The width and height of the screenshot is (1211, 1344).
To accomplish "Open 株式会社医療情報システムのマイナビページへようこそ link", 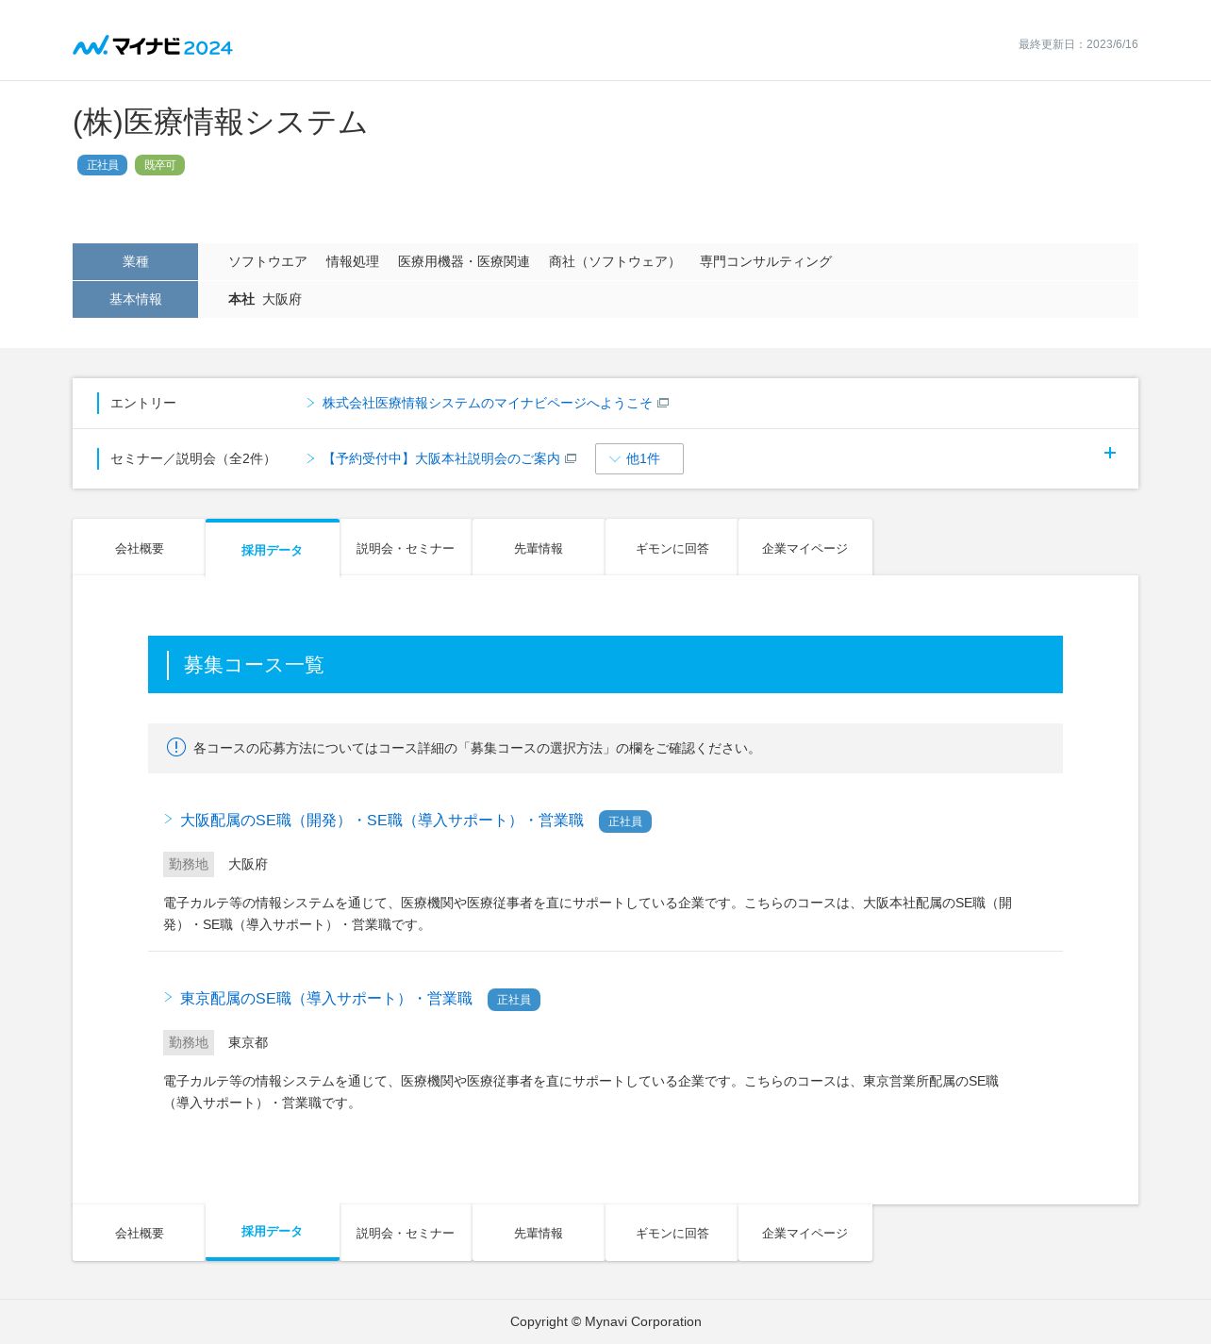I will click(487, 404).
